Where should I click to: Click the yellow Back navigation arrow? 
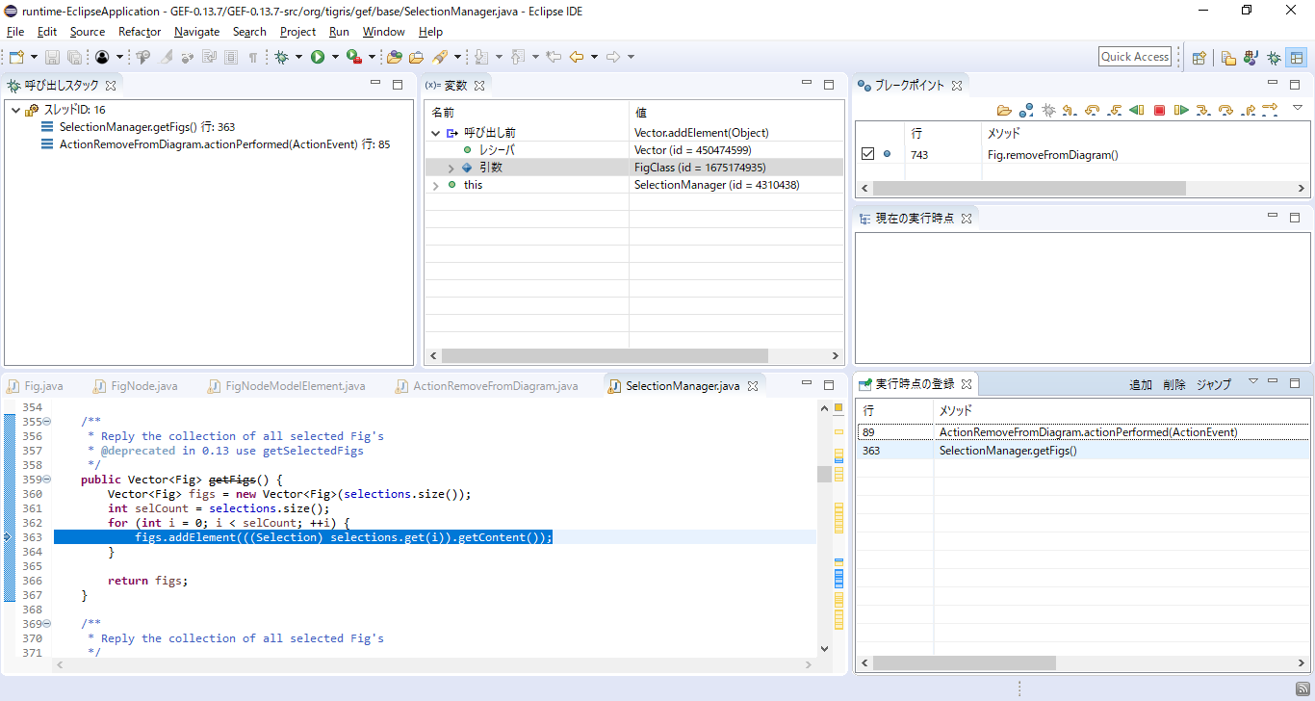click(577, 57)
